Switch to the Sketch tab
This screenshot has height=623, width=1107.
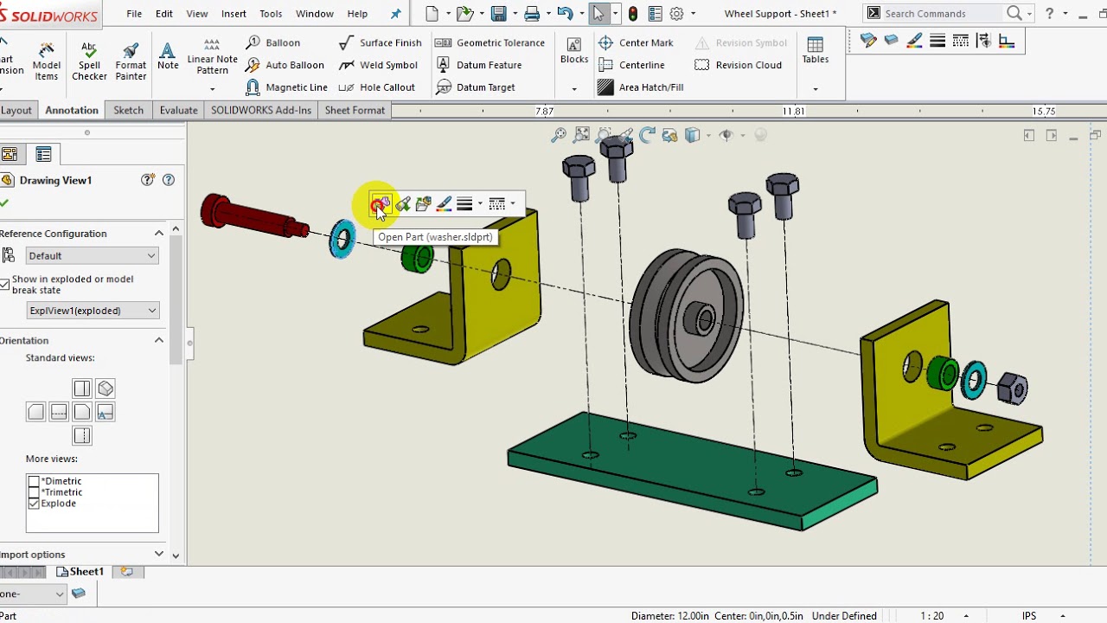128,110
